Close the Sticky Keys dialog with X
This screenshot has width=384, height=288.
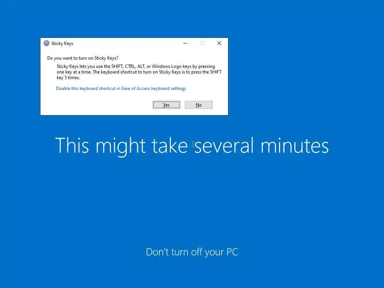pos(219,43)
